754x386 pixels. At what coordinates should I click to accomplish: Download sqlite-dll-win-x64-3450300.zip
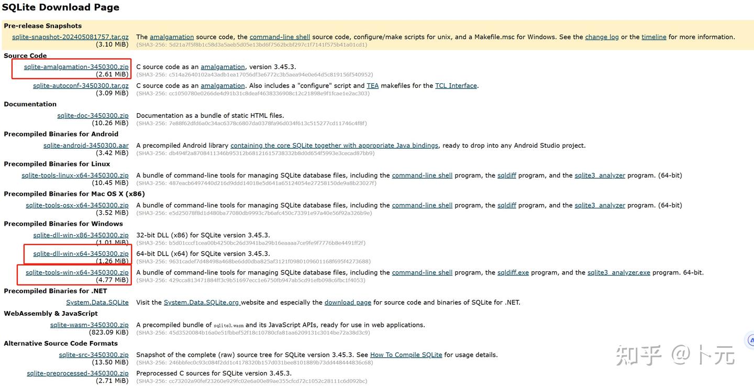80,253
